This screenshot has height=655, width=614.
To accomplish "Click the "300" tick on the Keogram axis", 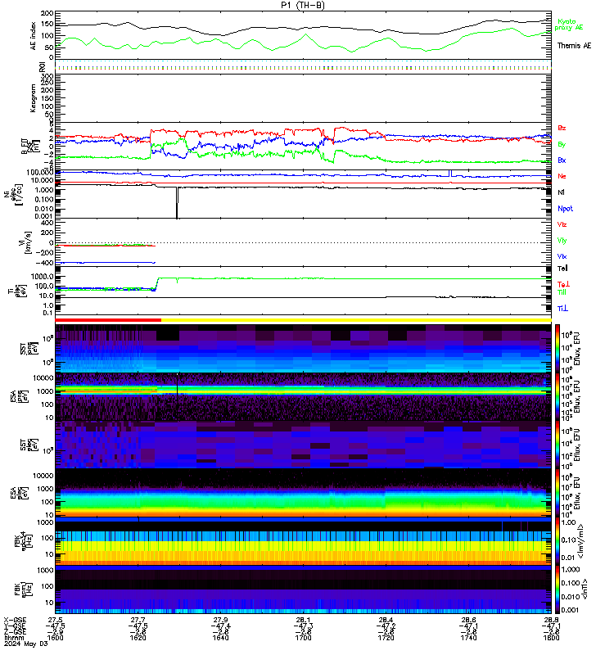I will [x=48, y=76].
